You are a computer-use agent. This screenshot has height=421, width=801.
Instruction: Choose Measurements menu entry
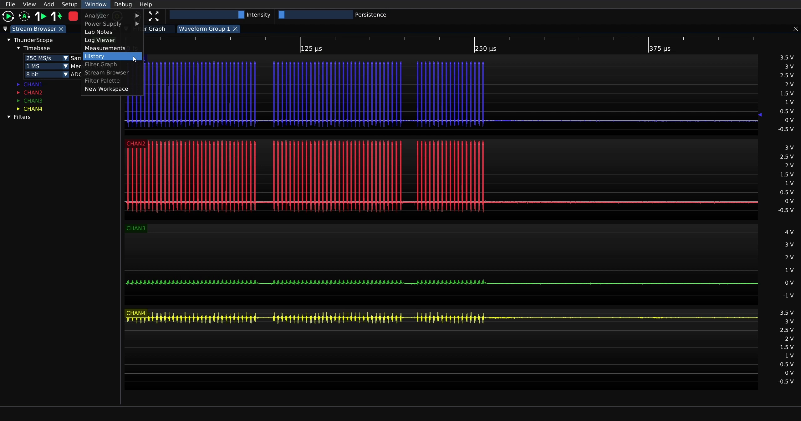click(112, 48)
